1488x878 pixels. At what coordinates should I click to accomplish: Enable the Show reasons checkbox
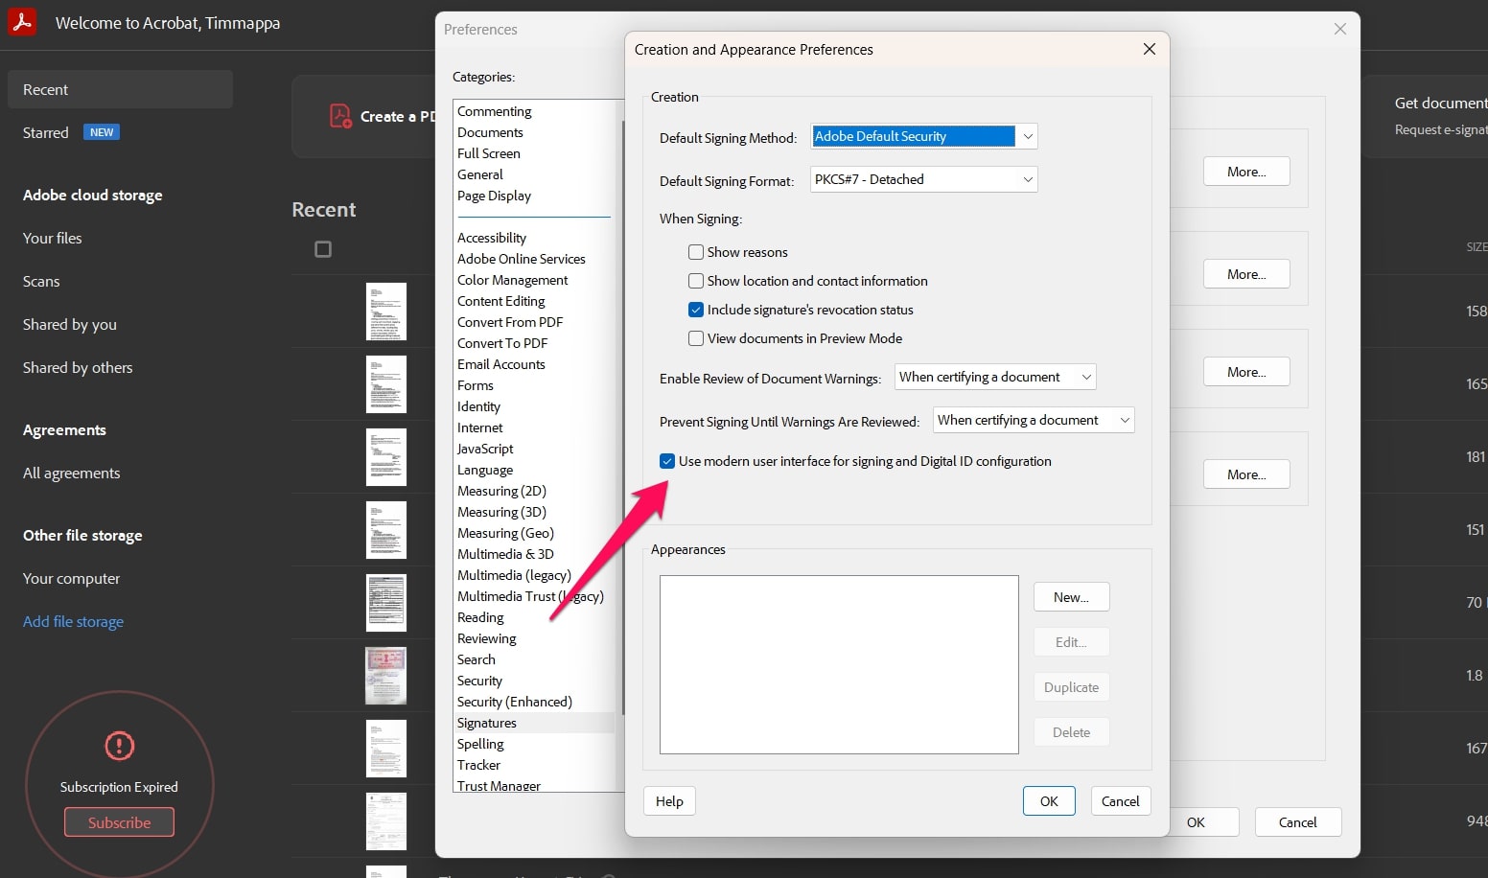tap(696, 252)
